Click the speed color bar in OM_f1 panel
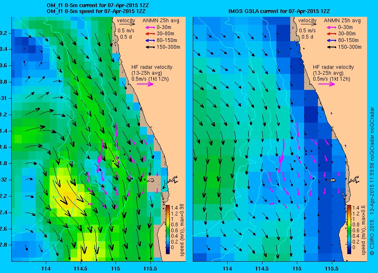This screenshot has width=378, height=273. point(168,229)
